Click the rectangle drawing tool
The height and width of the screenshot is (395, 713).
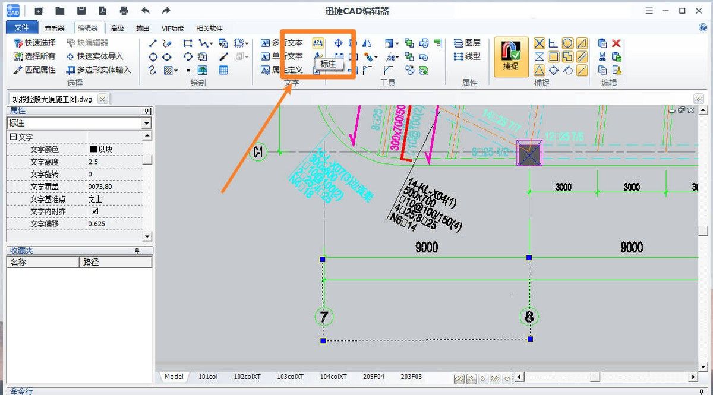click(188, 43)
